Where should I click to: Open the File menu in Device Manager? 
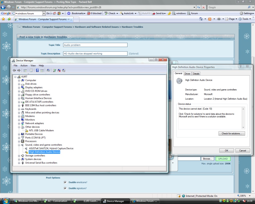pos(15,66)
